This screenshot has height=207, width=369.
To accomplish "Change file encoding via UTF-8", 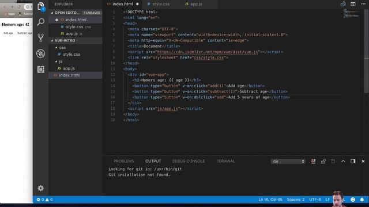I will 315,200.
